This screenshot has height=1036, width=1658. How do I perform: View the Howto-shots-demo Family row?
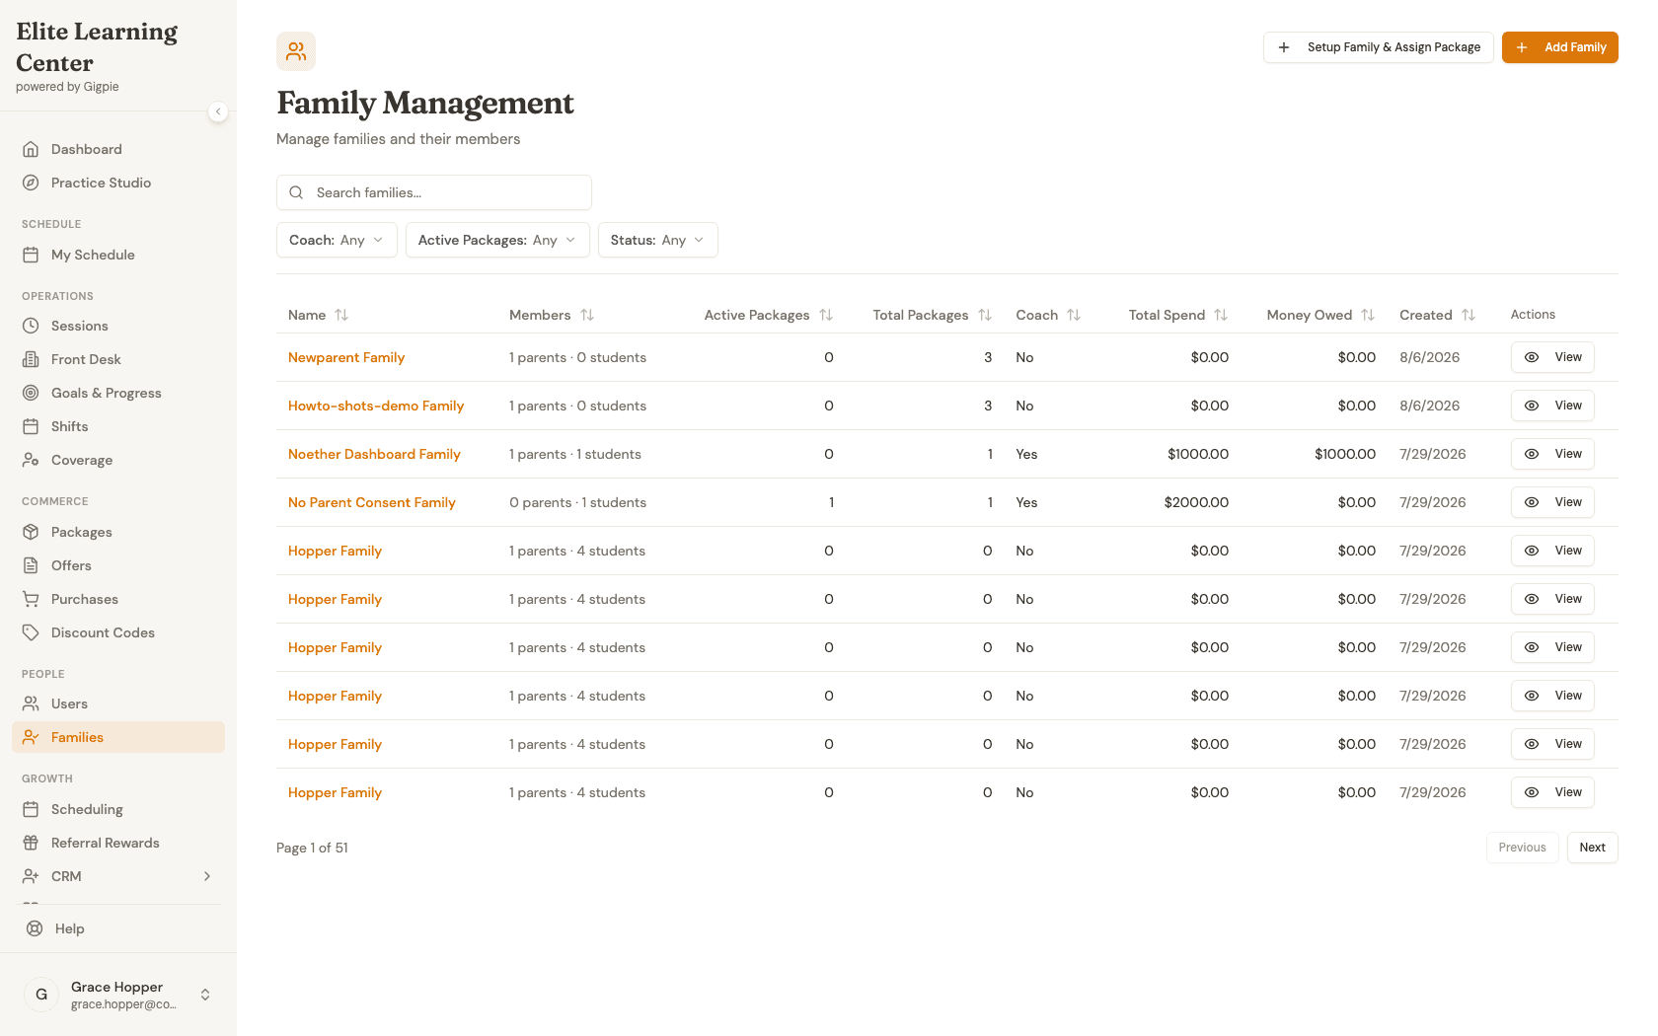click(1552, 406)
